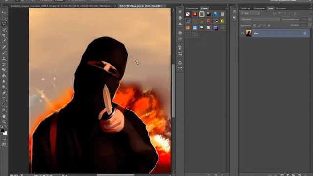Screen dimensions: 313x176
Task: Click the Фон layer thumbnail
Action: pos(249,33)
